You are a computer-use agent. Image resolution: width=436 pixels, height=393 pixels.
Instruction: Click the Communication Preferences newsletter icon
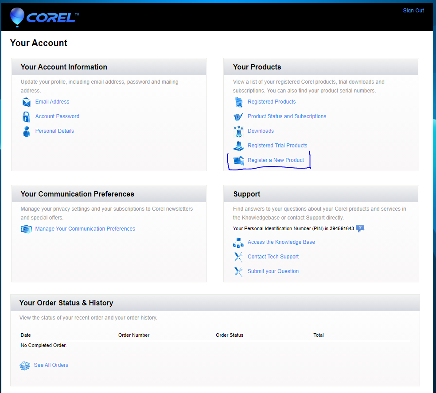26,229
